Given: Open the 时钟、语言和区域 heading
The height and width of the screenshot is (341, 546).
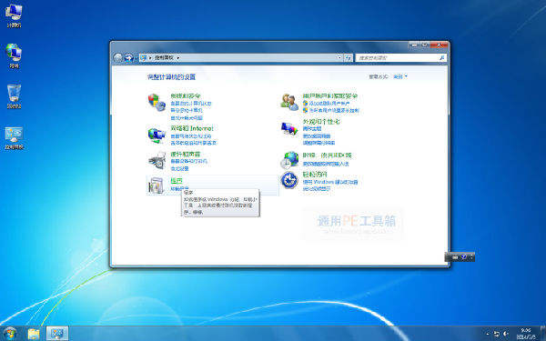Looking at the screenshot, I should pyautogui.click(x=327, y=155).
